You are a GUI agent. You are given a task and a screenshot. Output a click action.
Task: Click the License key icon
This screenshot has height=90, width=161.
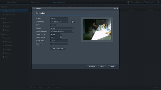4,53
